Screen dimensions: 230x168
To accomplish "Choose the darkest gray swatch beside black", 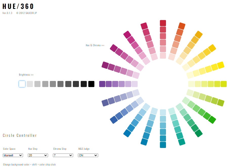I will pyautogui.click(x=84, y=84).
